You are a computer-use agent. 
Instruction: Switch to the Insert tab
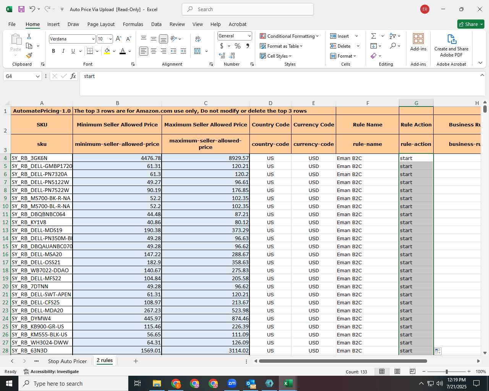(53, 24)
